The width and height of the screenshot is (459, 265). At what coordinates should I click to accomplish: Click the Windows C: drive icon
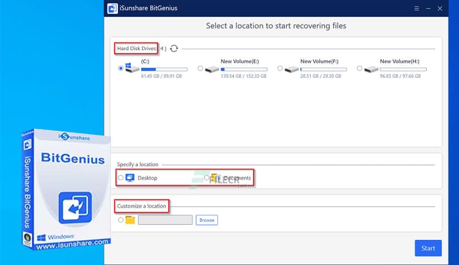132,69
